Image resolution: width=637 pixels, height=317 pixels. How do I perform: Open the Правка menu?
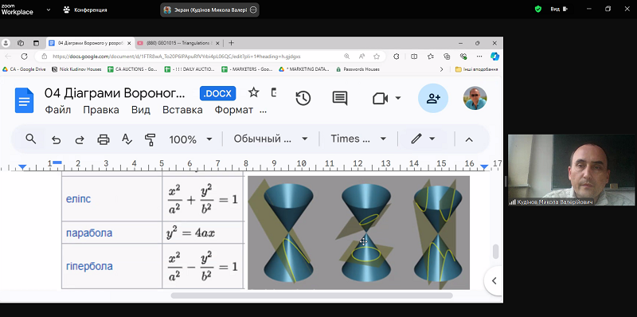point(101,110)
